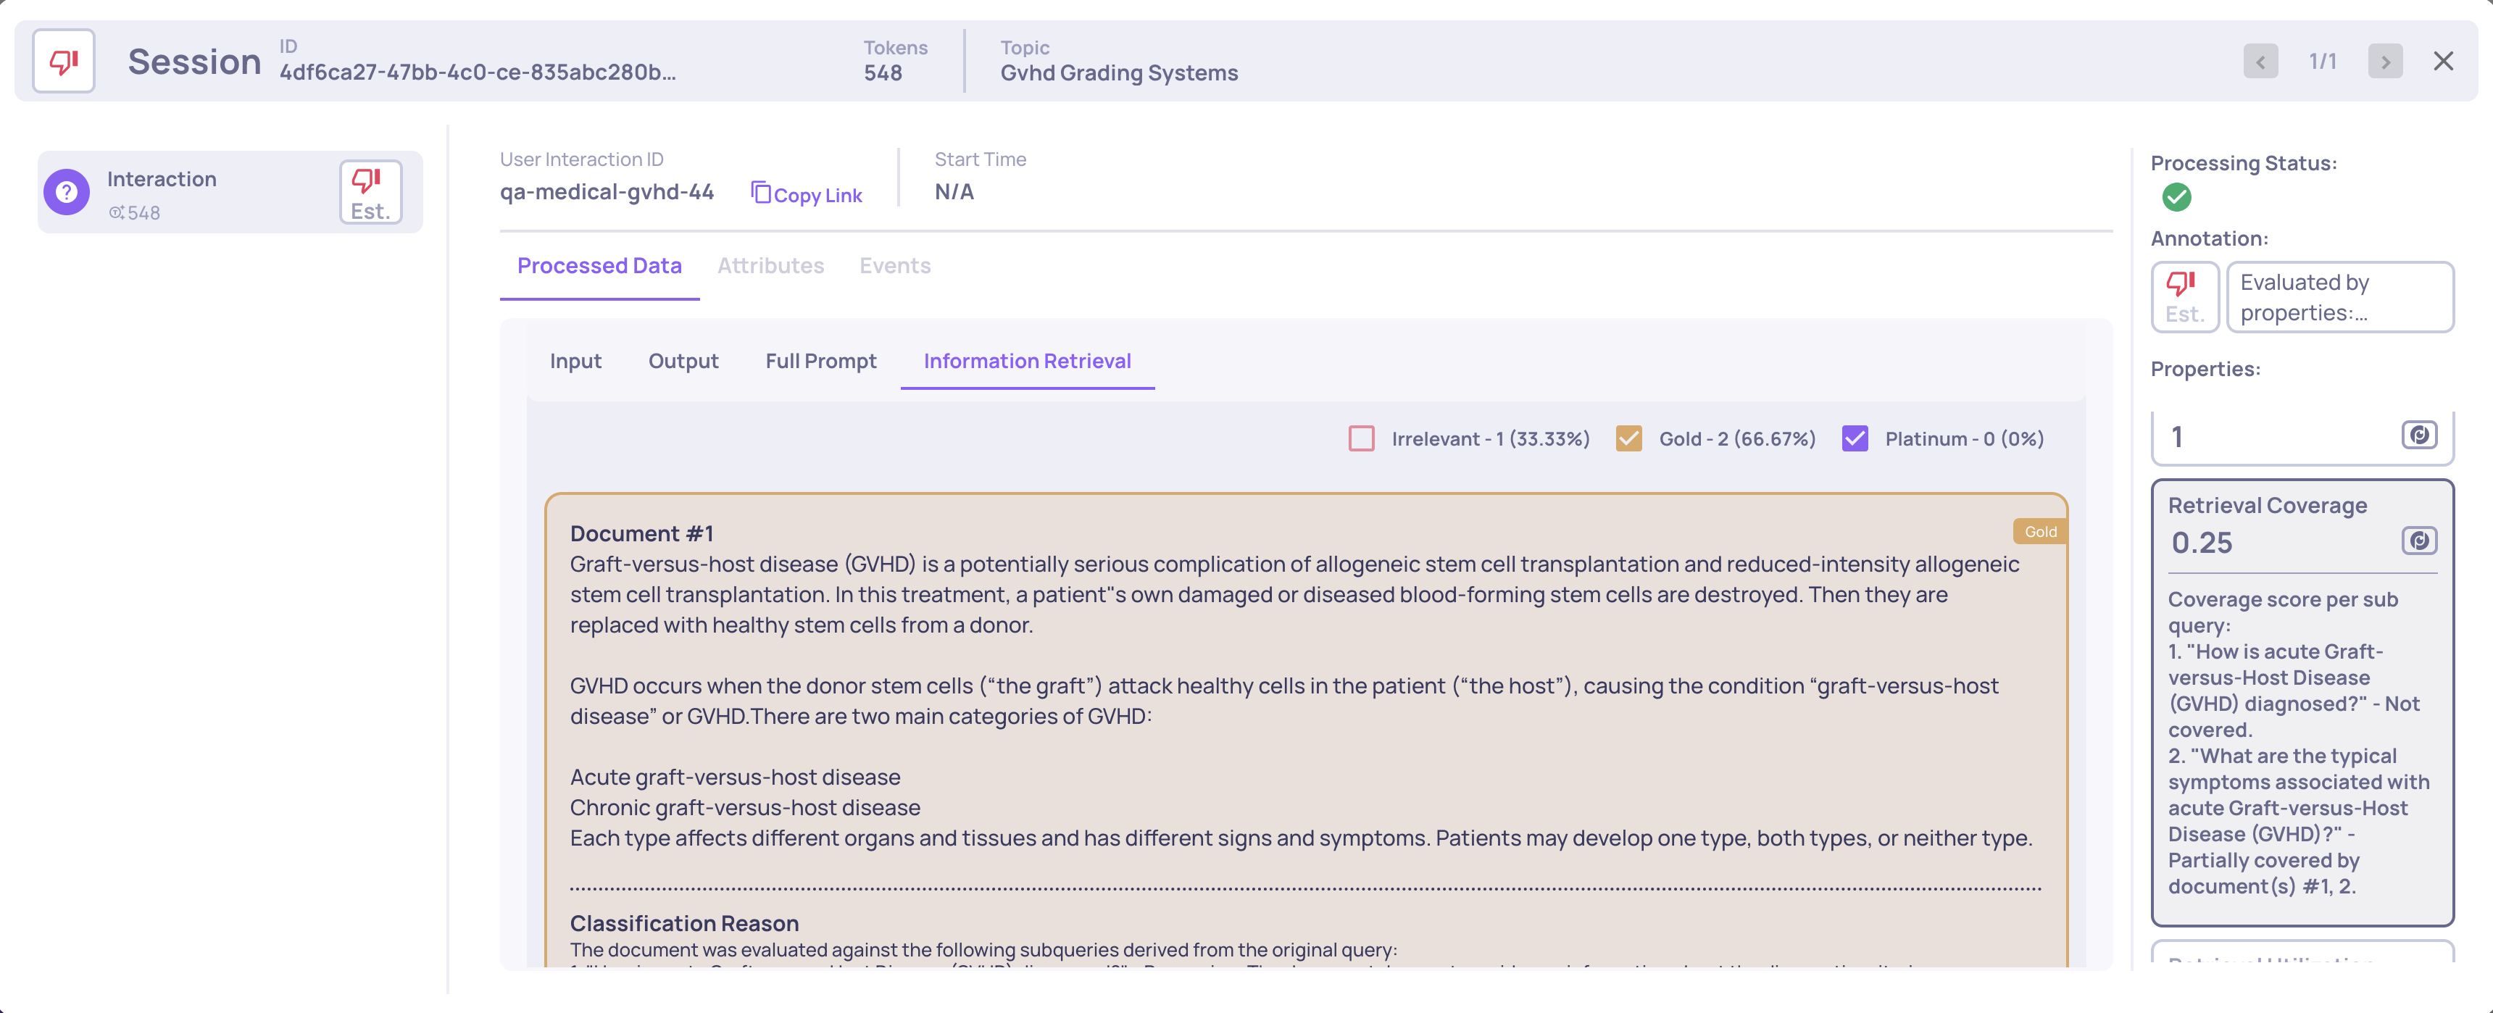The height and width of the screenshot is (1013, 2493).
Task: Click the Est. thumbs-down badge on the Interaction card
Action: [370, 193]
